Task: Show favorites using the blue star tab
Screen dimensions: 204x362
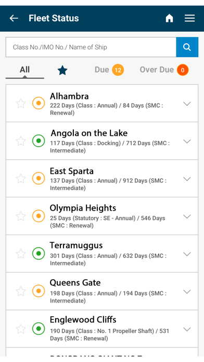Action: tap(62, 70)
